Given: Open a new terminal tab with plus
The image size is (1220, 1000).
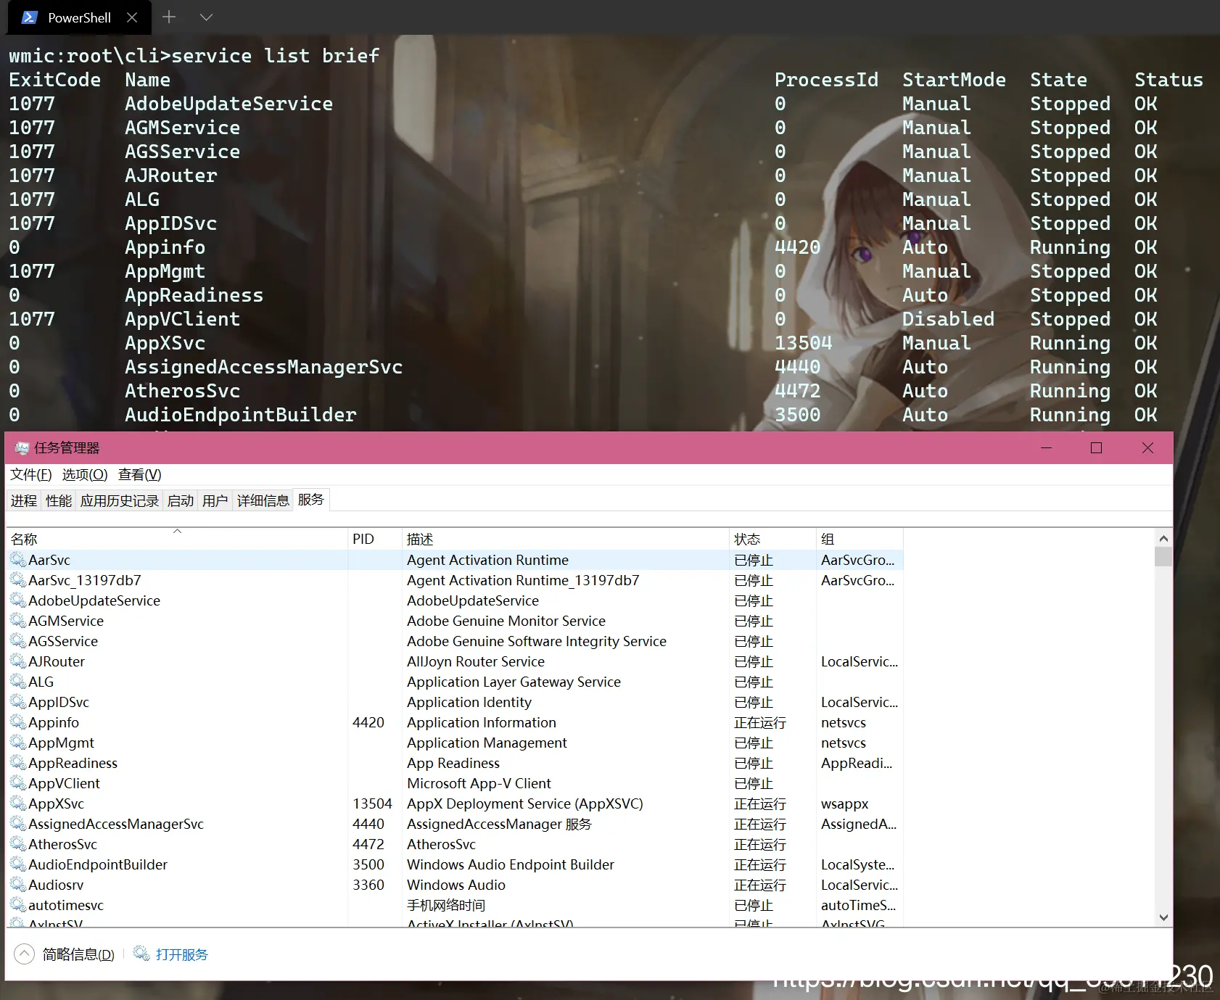Looking at the screenshot, I should [x=169, y=17].
